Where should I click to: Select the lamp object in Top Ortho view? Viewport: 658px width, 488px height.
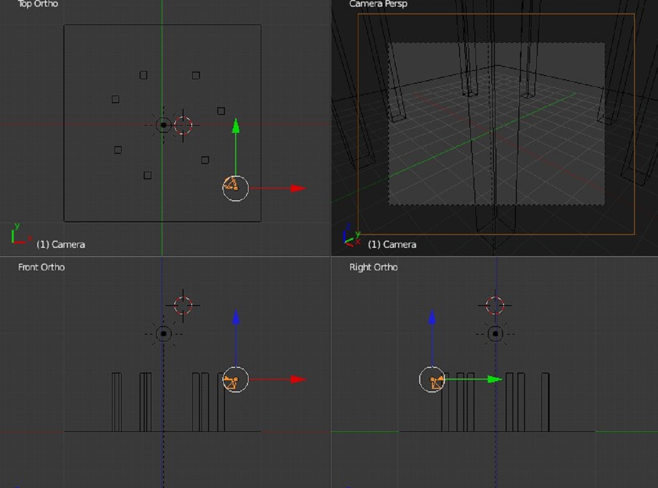pos(164,125)
